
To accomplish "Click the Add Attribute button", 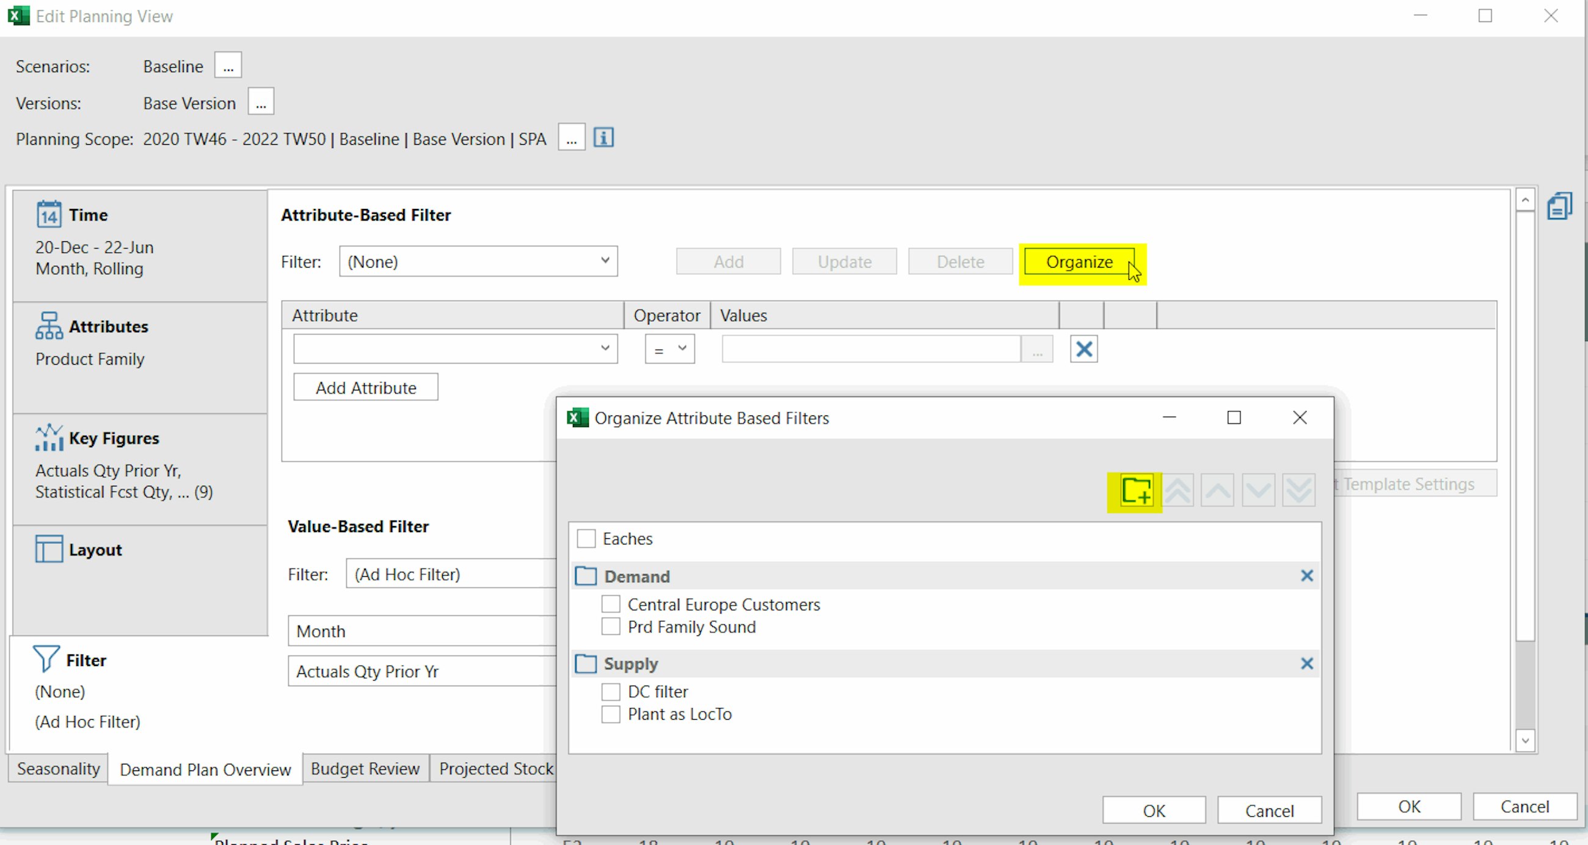I will coord(366,387).
